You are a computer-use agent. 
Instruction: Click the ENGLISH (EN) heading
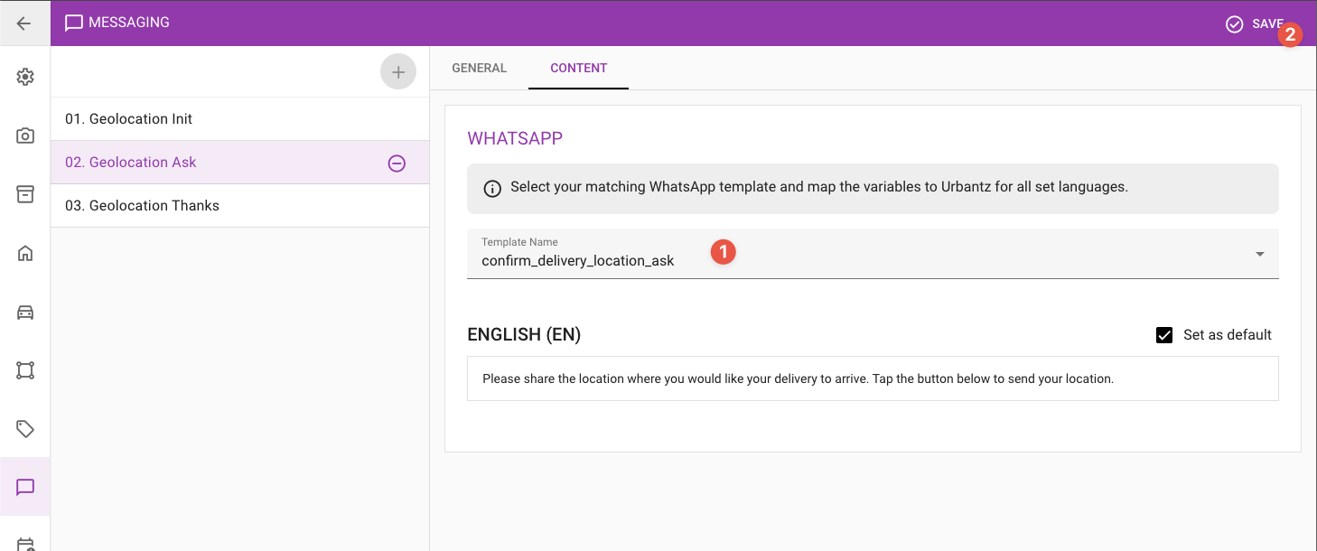(x=524, y=335)
